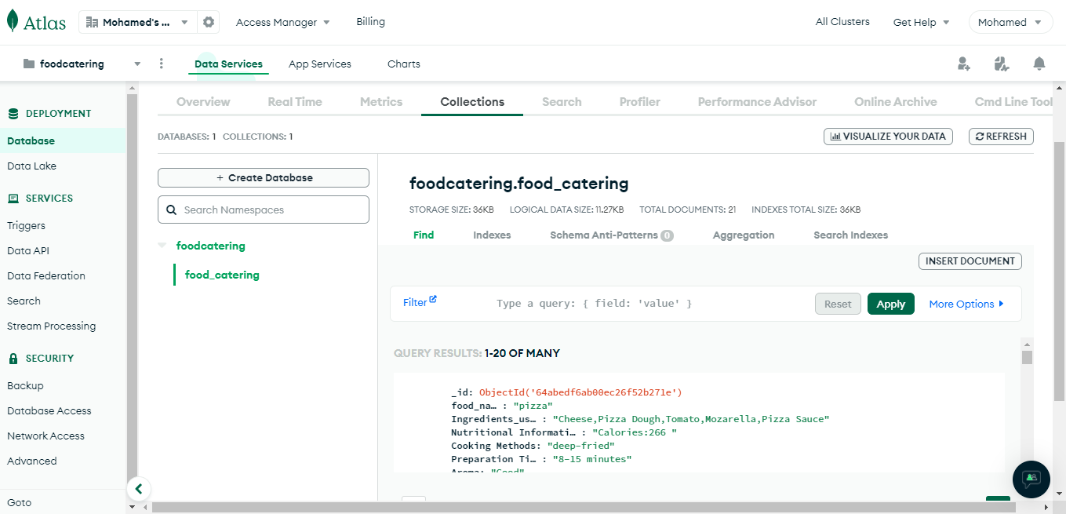Select the foodcatering database name
The height and width of the screenshot is (514, 1066).
coord(211,246)
